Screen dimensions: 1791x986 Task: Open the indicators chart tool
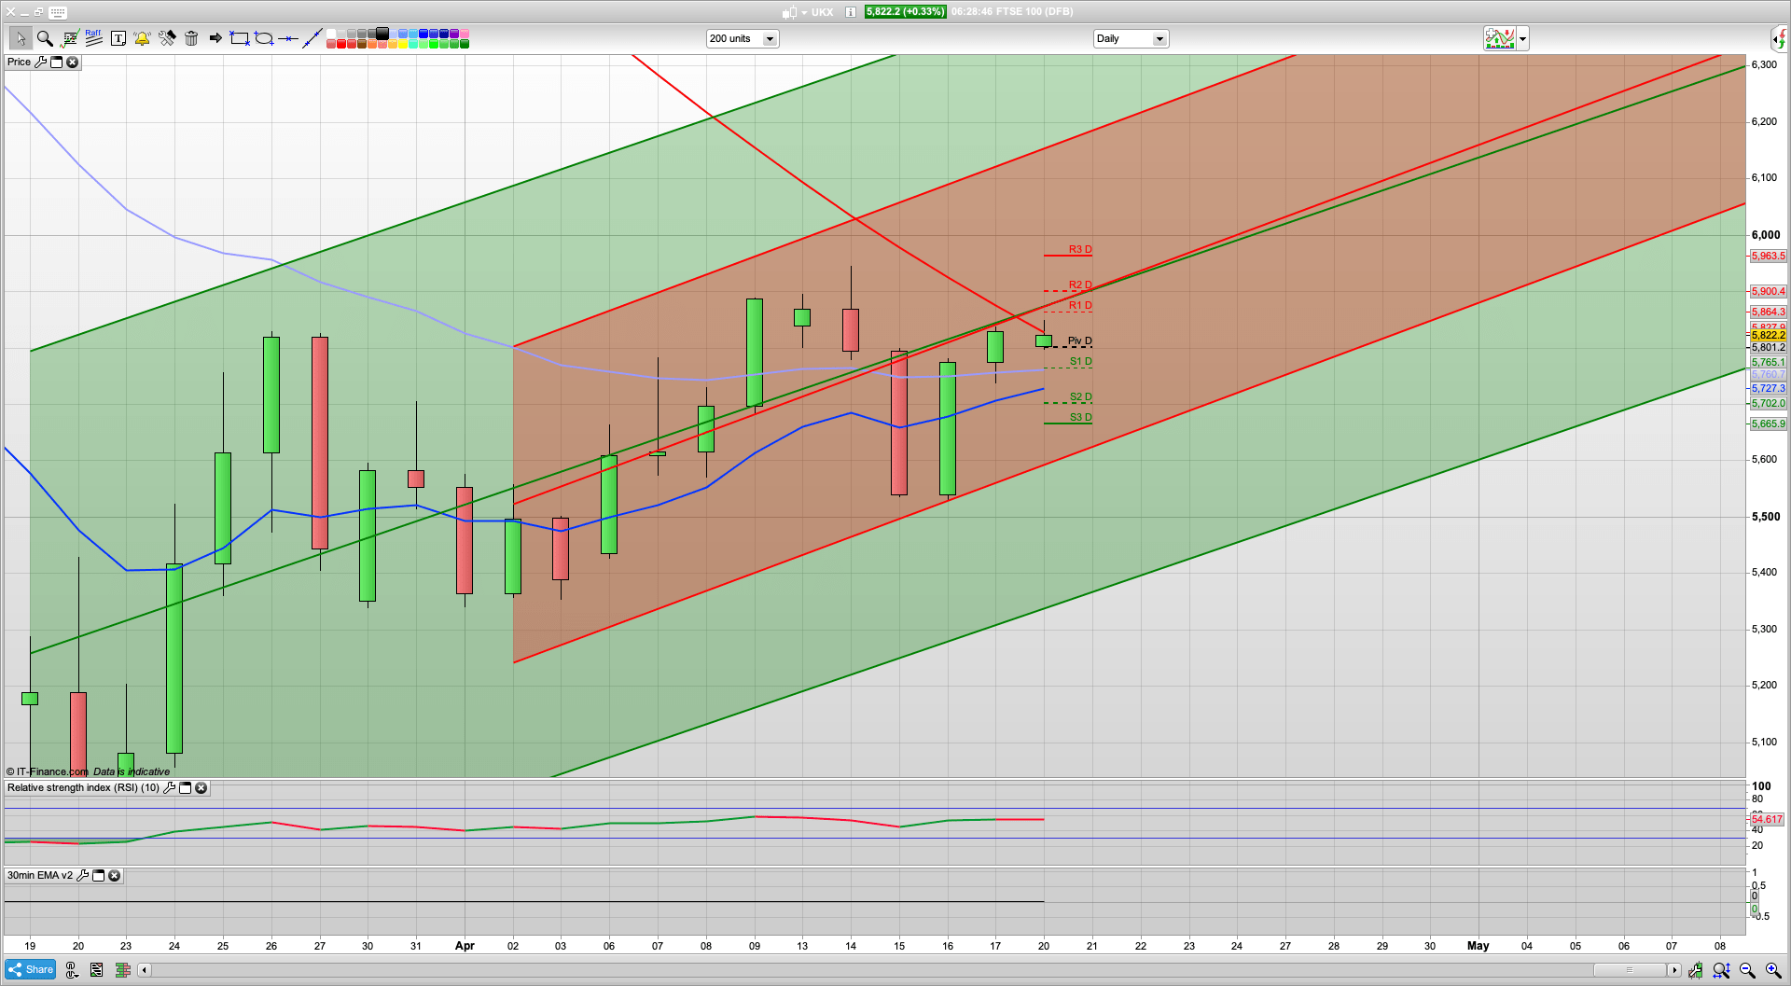(70, 38)
